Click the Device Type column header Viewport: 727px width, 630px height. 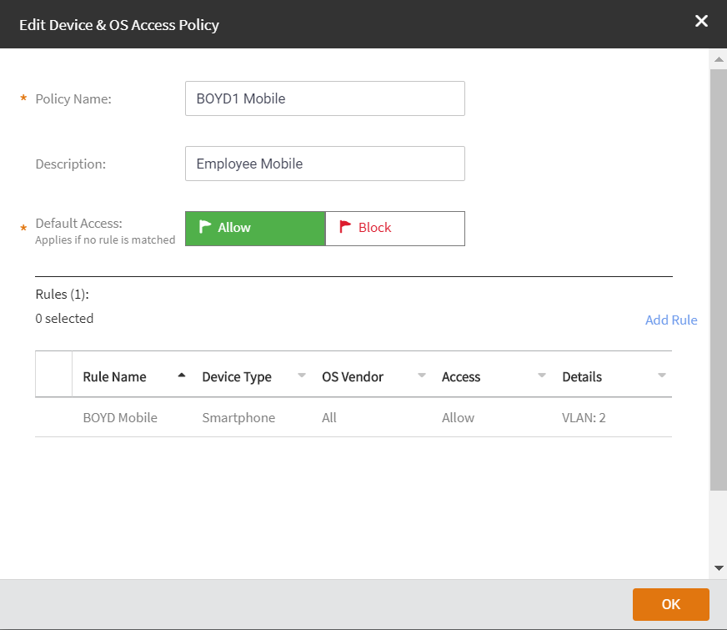237,376
